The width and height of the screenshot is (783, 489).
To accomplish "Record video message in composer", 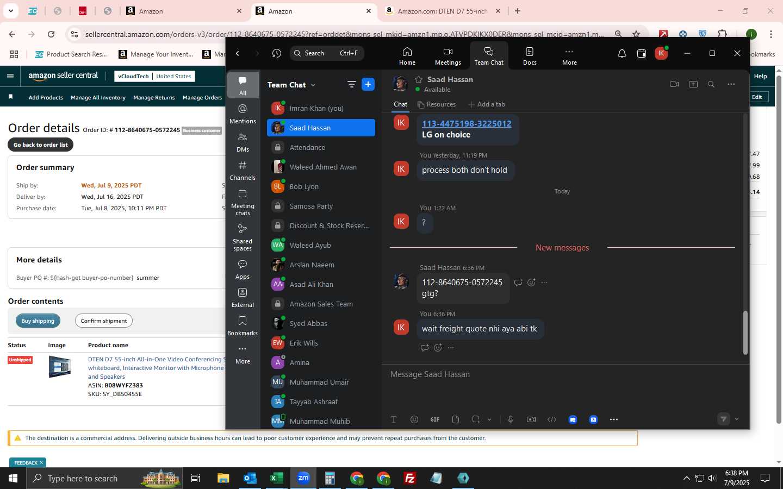I will (531, 419).
